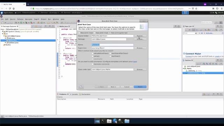
Task: Click the Cancel button in the dialog
Action: point(127,87)
